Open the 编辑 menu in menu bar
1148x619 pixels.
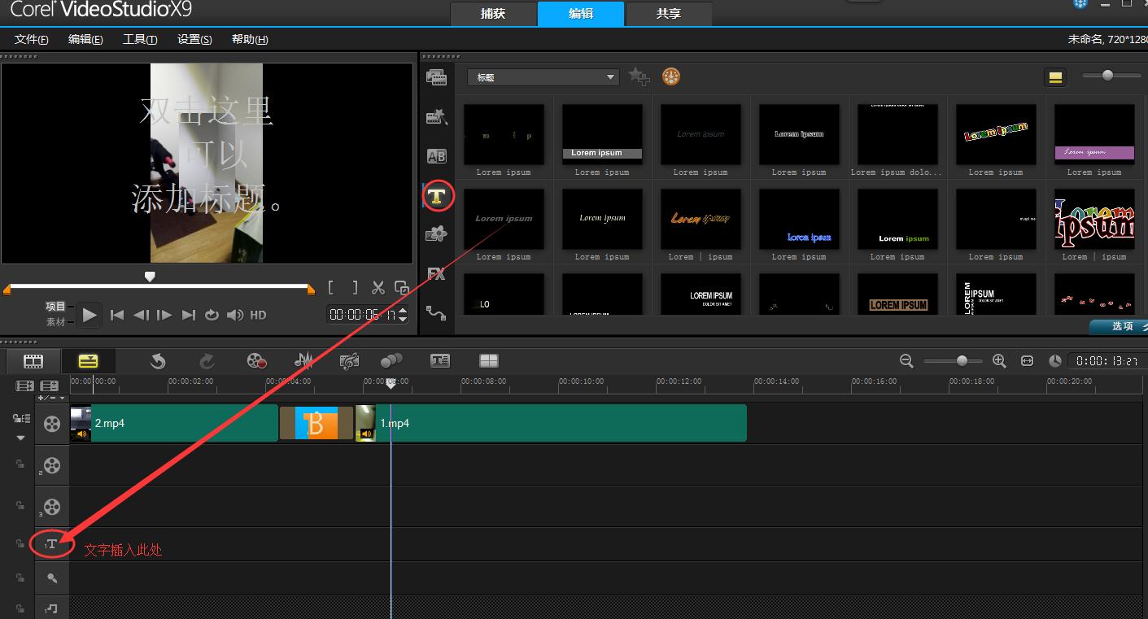pos(85,39)
